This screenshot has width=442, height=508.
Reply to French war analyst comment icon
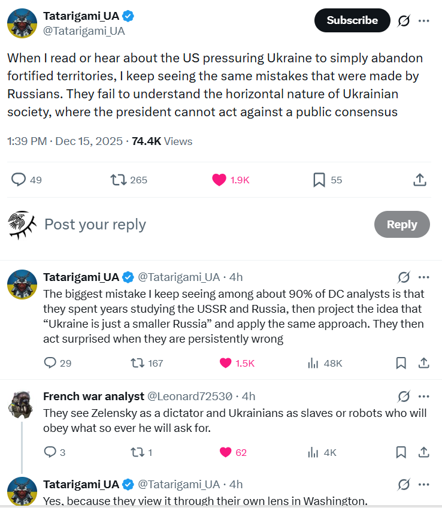coord(50,452)
